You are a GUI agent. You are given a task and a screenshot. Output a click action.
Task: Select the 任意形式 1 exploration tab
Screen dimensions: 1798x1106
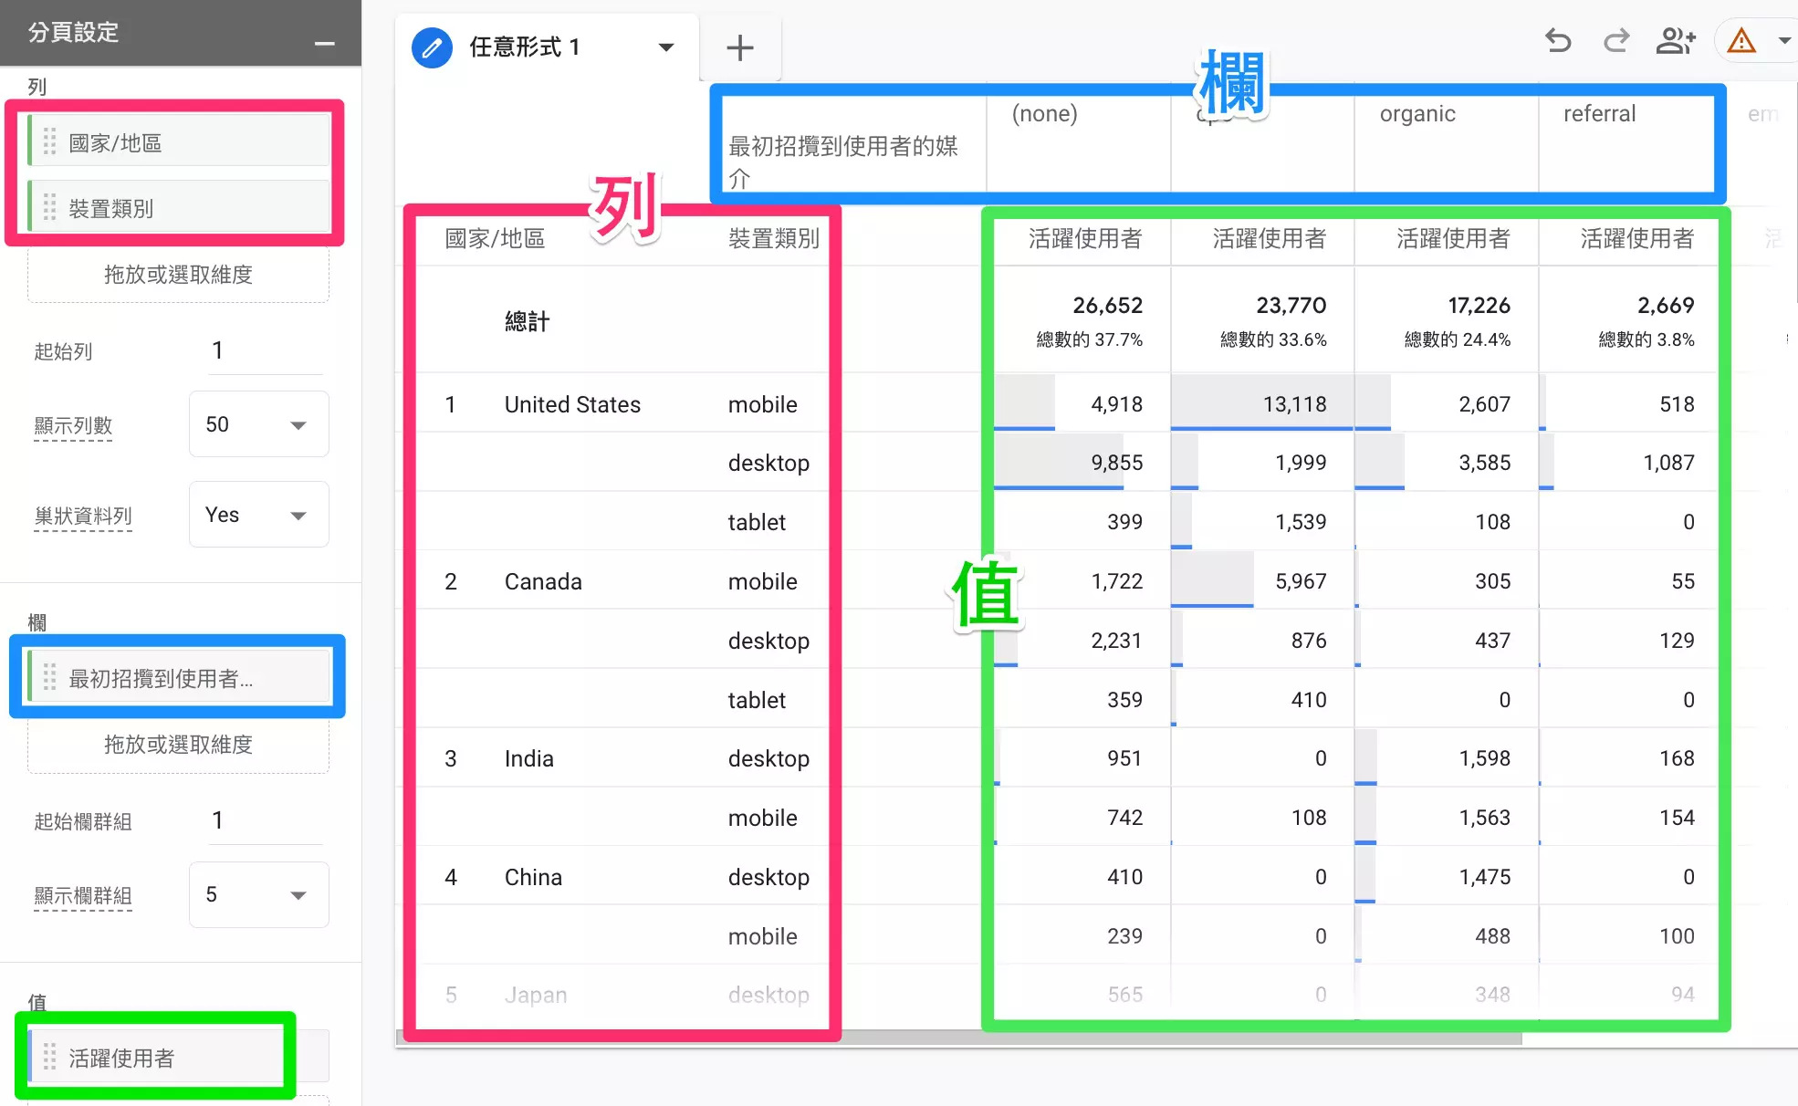click(525, 47)
